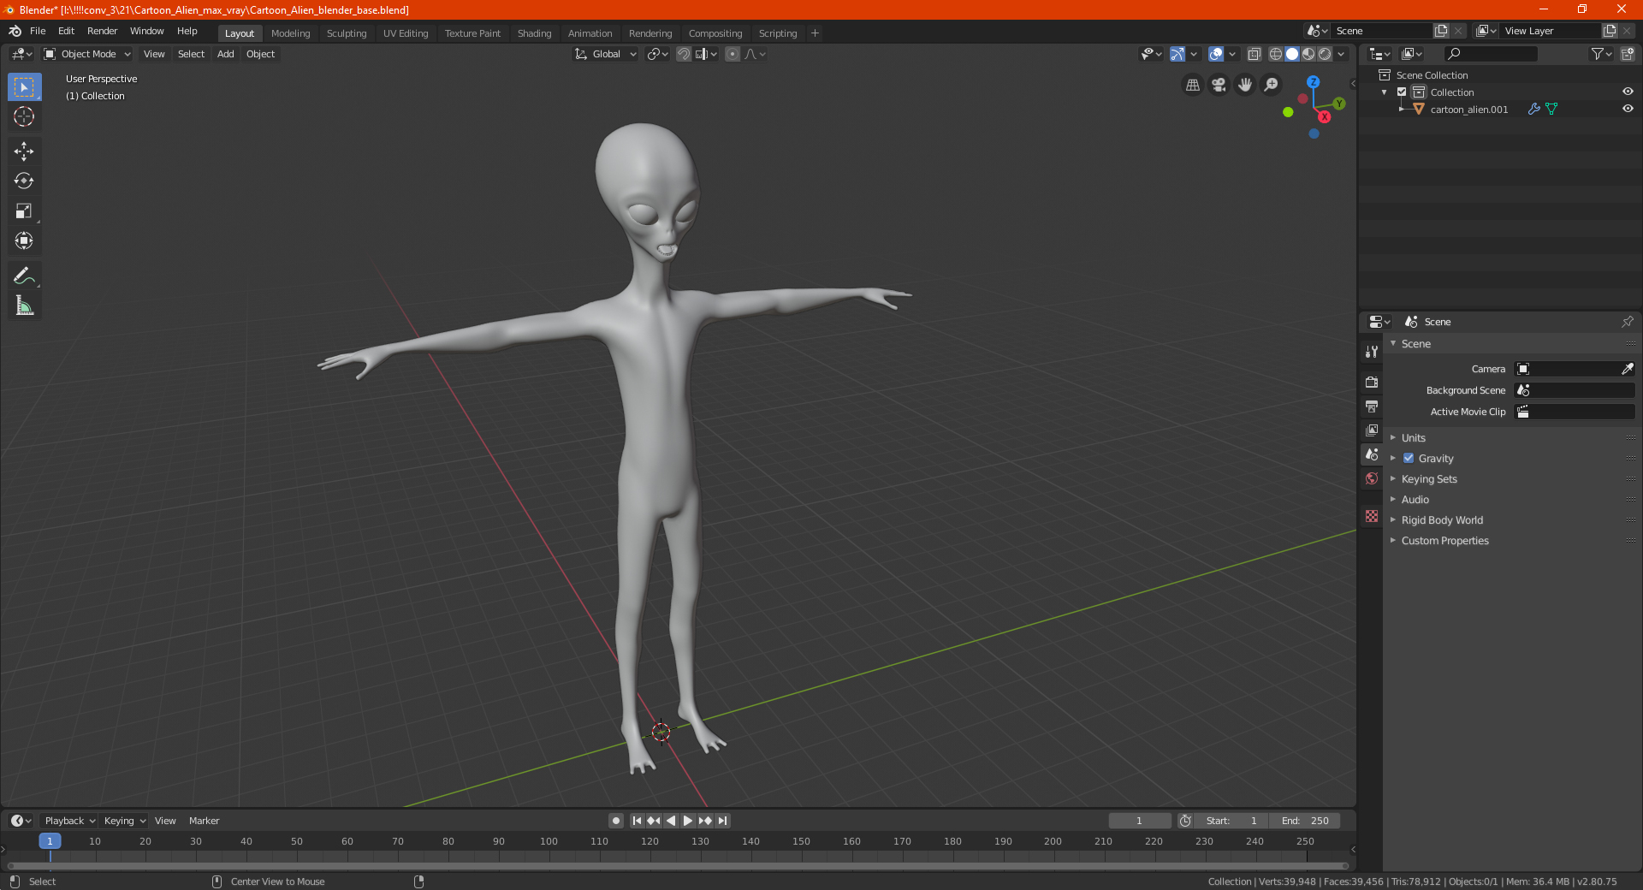Expand cartoon_alien.001 in the outliner
The height and width of the screenshot is (890, 1643).
pyautogui.click(x=1401, y=110)
